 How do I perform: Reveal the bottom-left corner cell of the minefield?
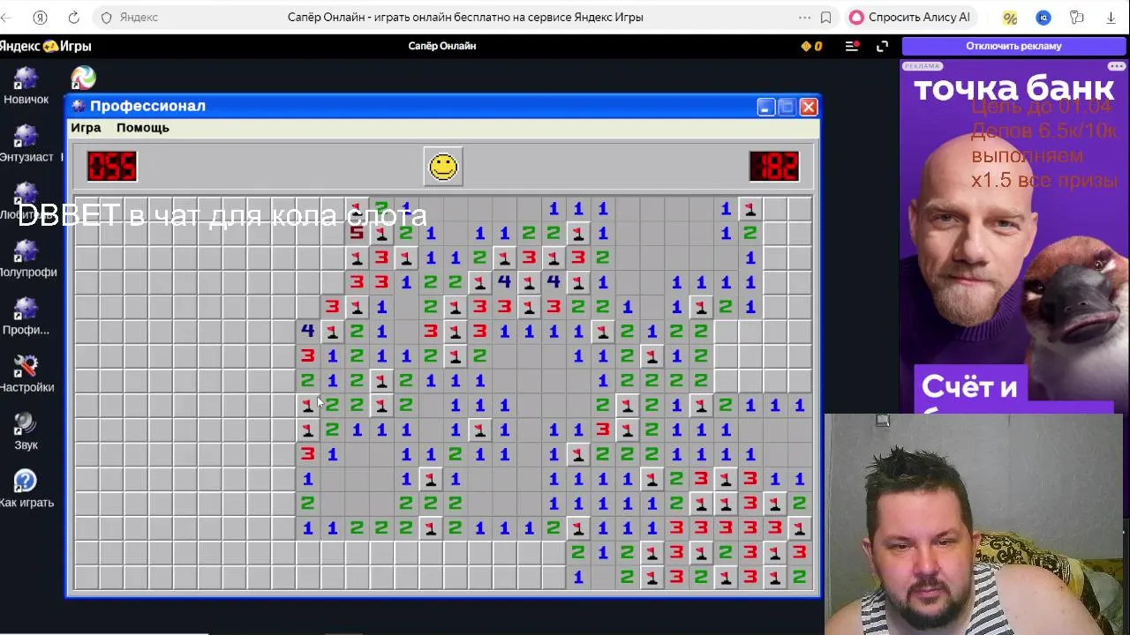tap(87, 578)
